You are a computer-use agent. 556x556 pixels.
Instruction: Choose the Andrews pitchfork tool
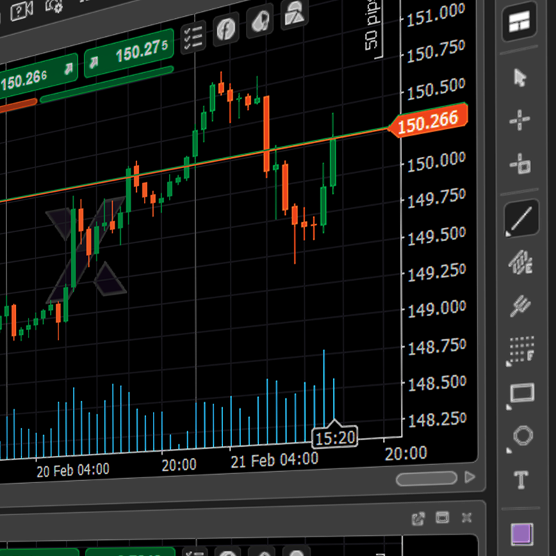520,304
